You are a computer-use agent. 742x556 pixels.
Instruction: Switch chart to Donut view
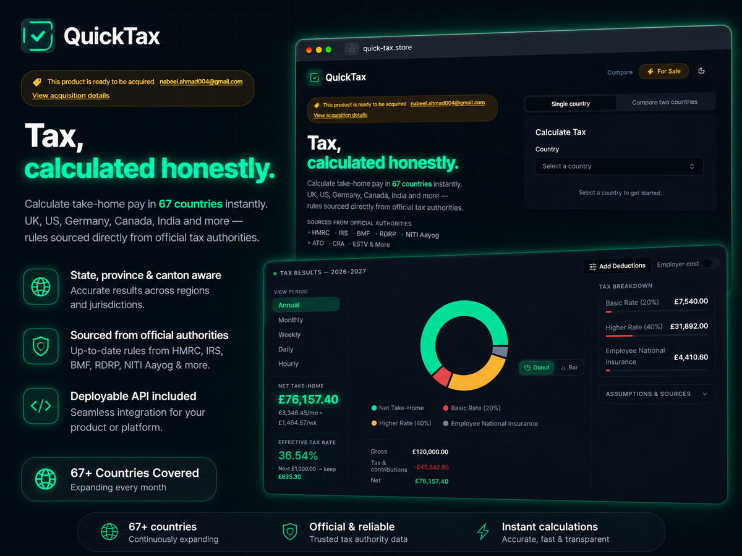(536, 368)
